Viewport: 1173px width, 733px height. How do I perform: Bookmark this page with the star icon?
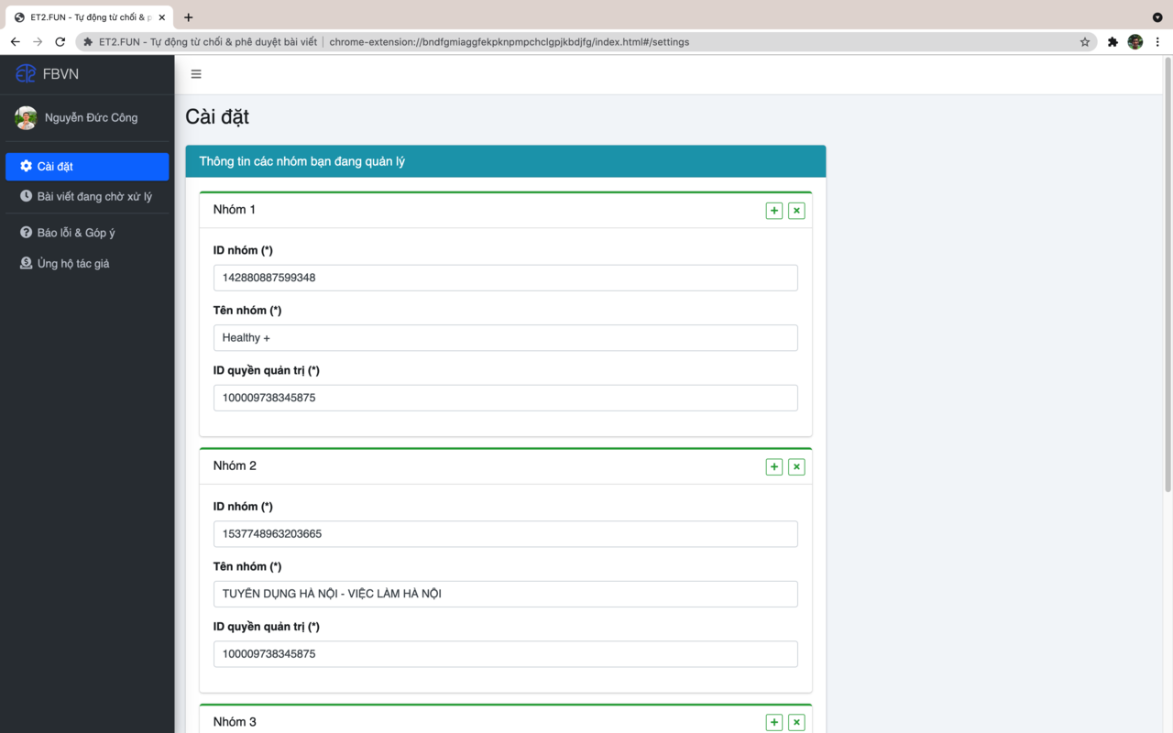pyautogui.click(x=1085, y=42)
